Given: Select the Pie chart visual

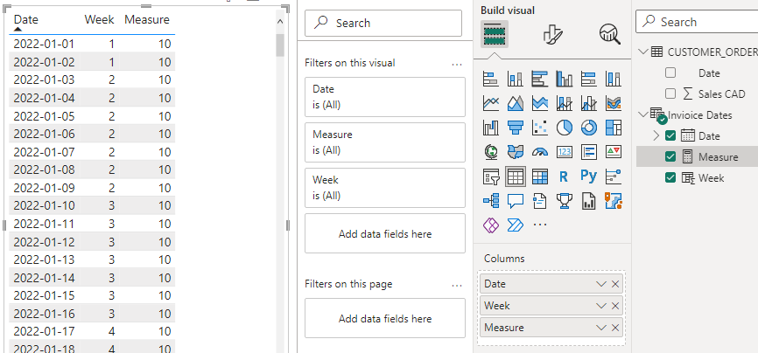Looking at the screenshot, I should pyautogui.click(x=565, y=128).
